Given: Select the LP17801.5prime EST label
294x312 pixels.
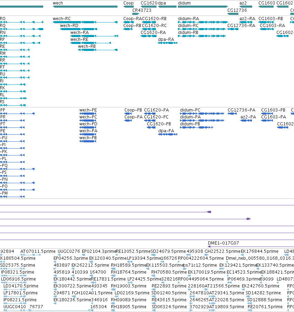Looking at the screenshot, I should tap(20, 293).
